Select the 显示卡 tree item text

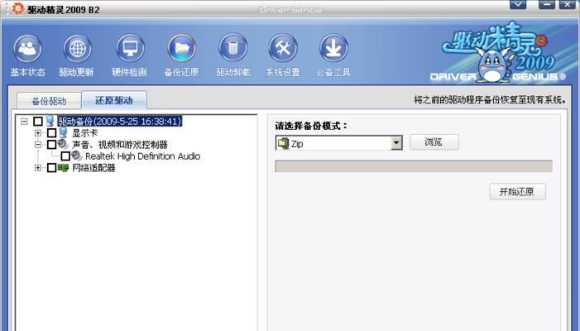84,132
